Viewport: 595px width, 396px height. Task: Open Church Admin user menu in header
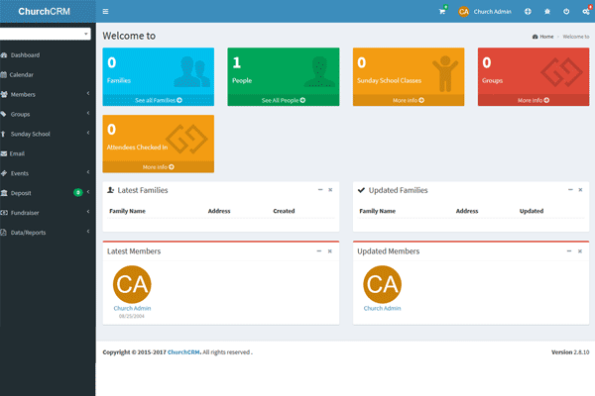tap(485, 11)
